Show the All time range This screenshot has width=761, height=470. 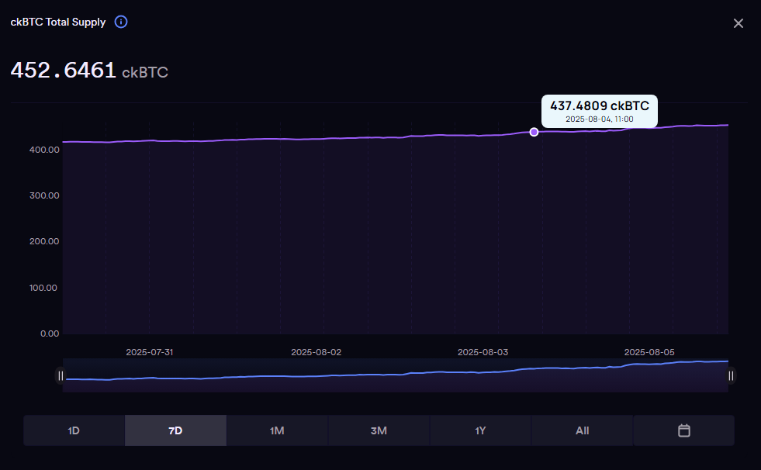582,430
